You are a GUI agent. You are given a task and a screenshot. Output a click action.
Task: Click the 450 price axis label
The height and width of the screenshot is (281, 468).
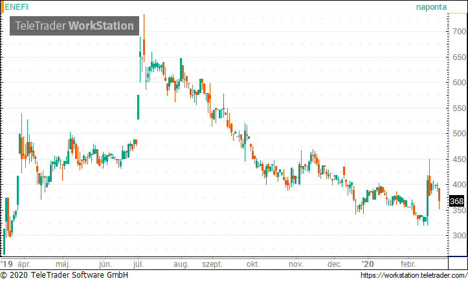point(459,159)
